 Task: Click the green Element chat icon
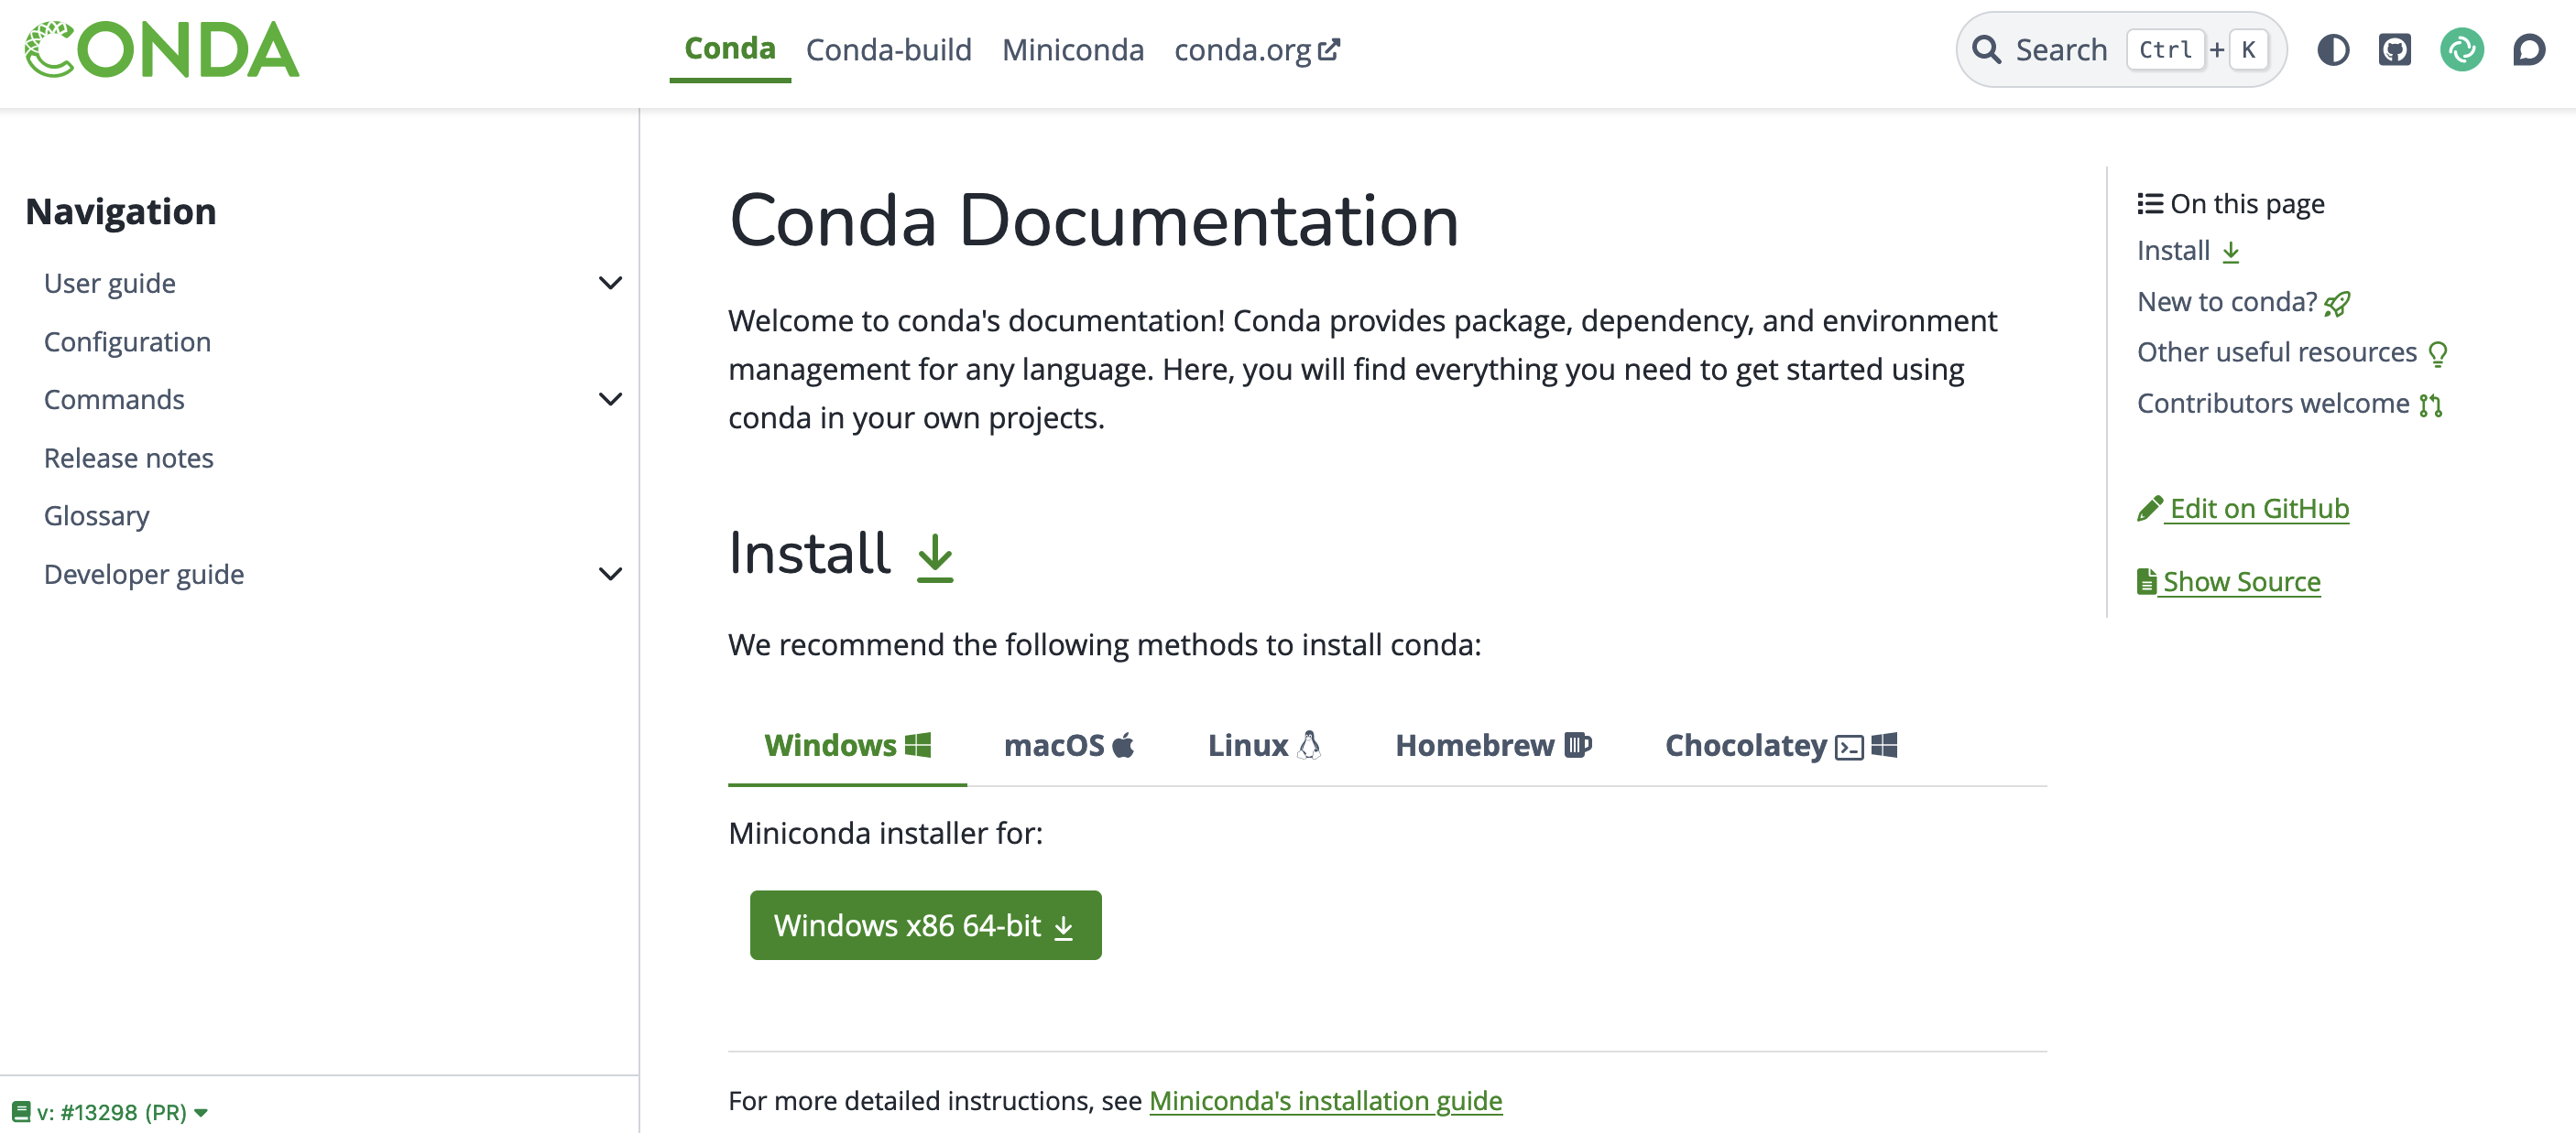click(x=2462, y=49)
